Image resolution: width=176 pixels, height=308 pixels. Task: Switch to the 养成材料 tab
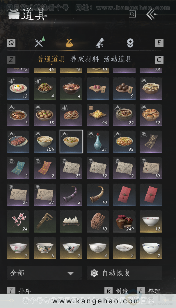pyautogui.click(x=85, y=59)
